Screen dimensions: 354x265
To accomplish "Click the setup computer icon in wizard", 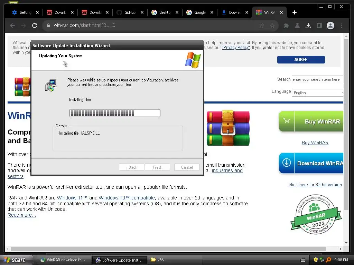I will click(50, 85).
